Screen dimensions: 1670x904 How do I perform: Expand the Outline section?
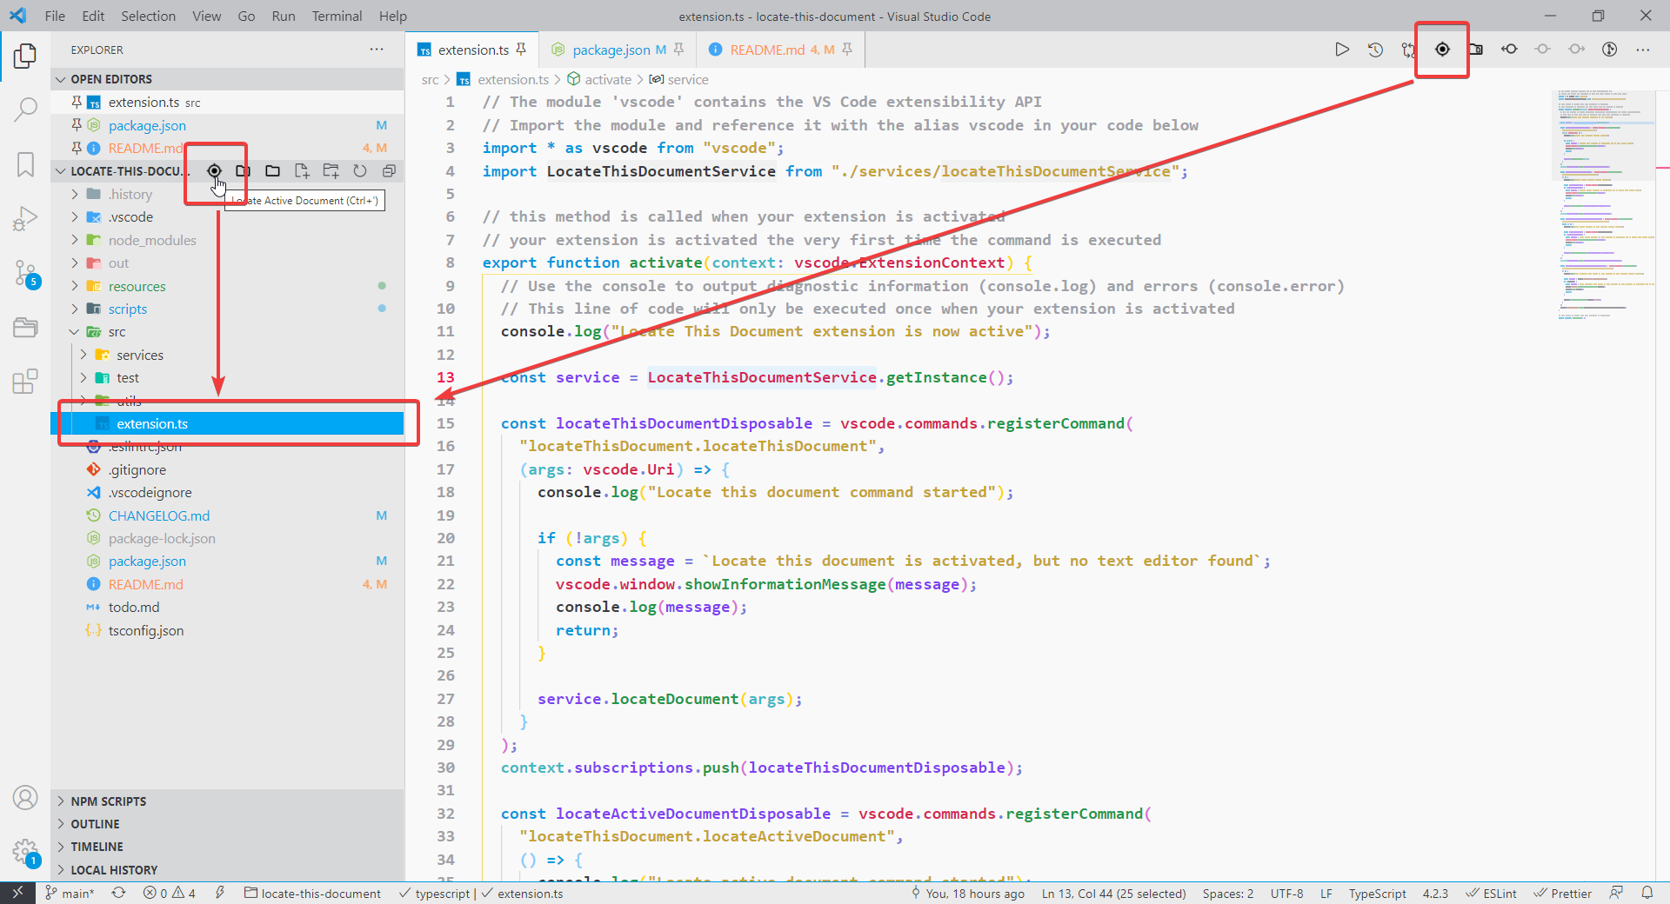227,824
